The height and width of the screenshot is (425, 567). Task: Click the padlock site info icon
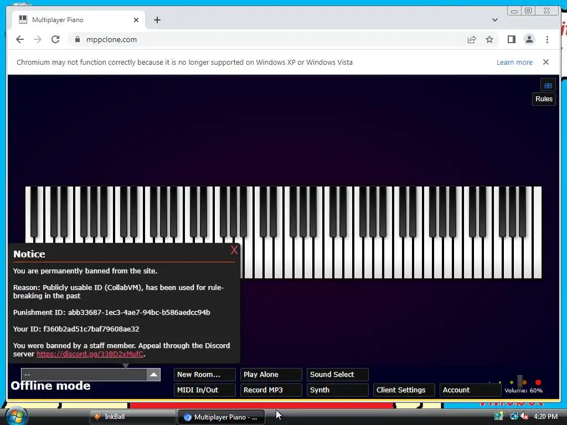coord(77,39)
